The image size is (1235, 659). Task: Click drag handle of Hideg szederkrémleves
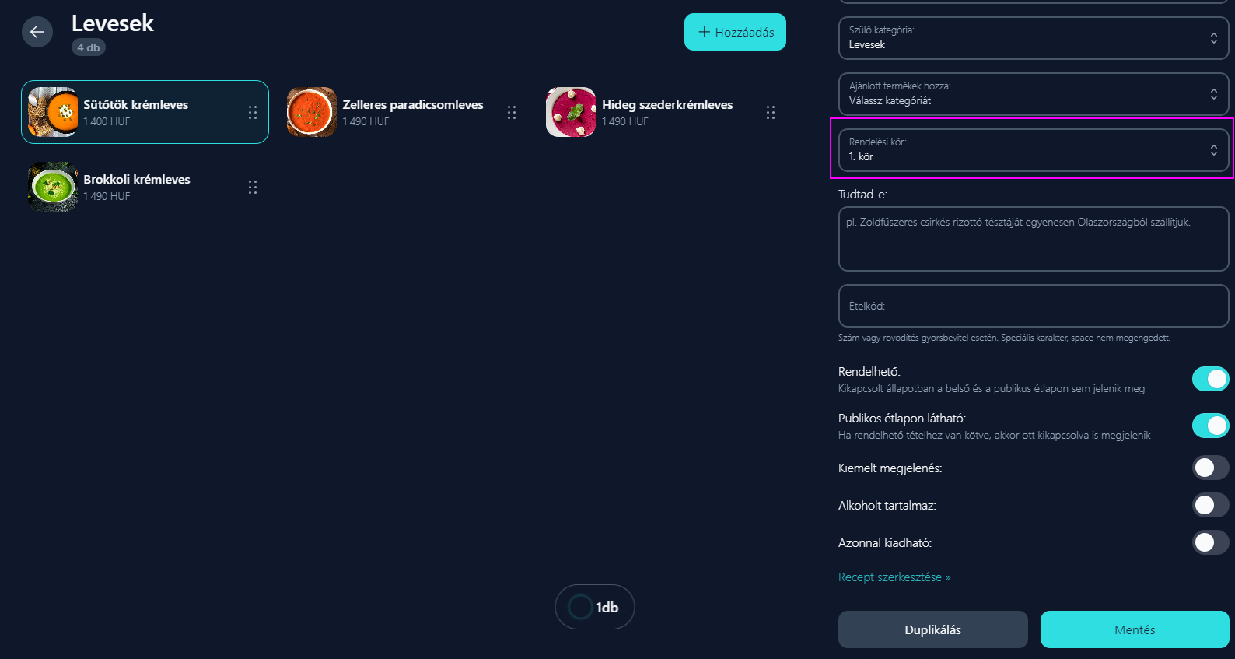[x=771, y=112]
